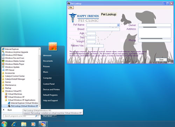Select Virtual PC taskbar icon

43,124
